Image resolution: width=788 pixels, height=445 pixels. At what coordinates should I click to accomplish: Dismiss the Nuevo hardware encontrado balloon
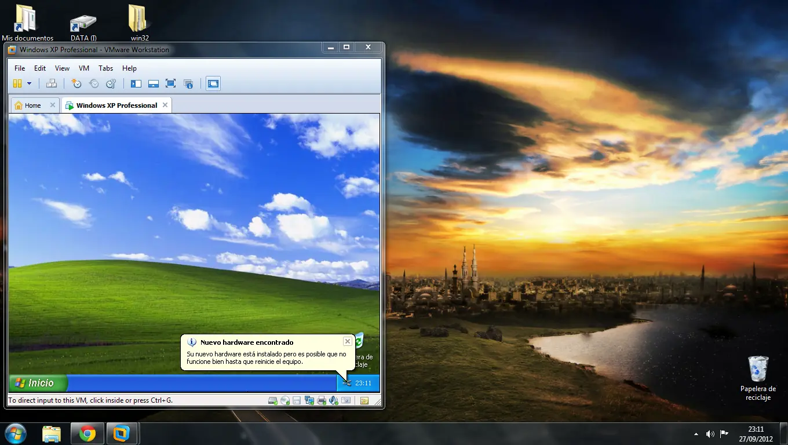(x=347, y=341)
